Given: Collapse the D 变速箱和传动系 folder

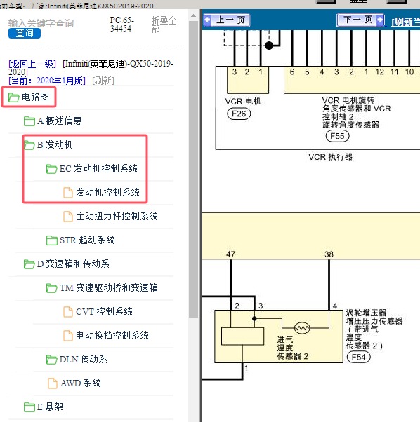Looking at the screenshot, I should tap(73, 264).
